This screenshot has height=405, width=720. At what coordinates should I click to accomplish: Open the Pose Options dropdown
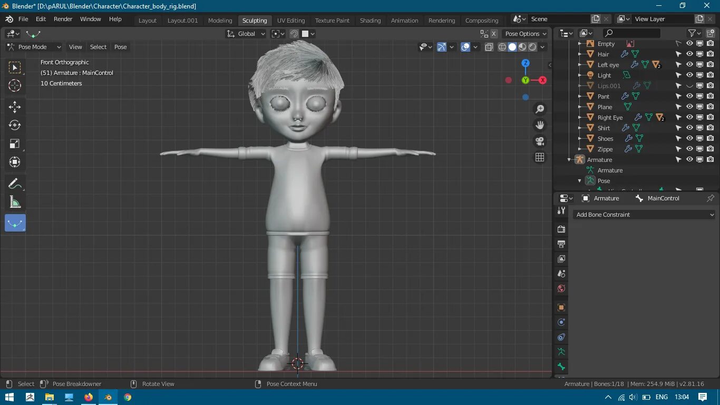pos(525,33)
